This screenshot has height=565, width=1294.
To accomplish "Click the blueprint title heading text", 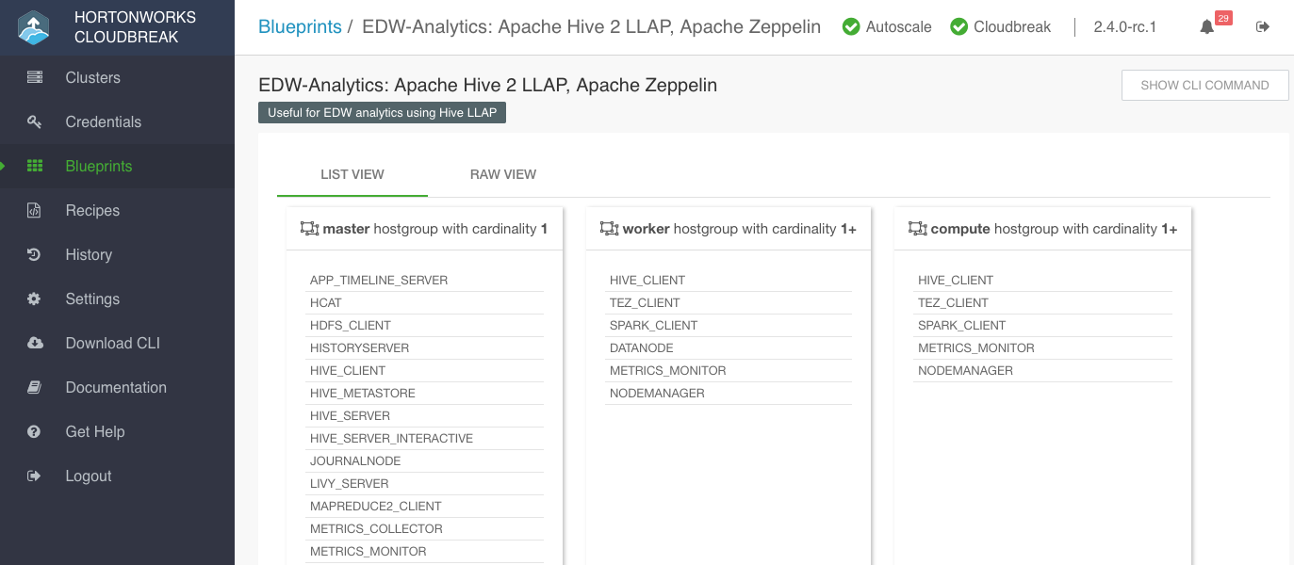I will pos(488,85).
